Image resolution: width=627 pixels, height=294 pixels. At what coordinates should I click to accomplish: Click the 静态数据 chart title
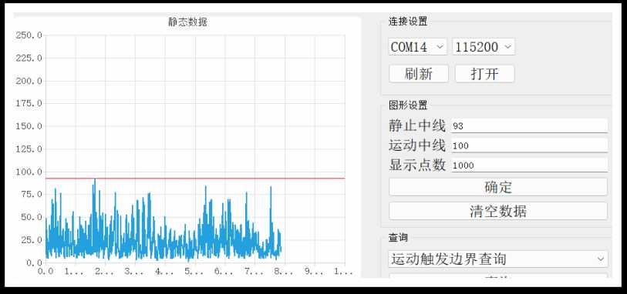pyautogui.click(x=187, y=22)
